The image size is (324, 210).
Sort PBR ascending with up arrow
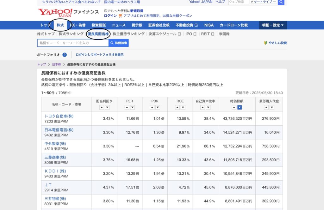pos(152,107)
